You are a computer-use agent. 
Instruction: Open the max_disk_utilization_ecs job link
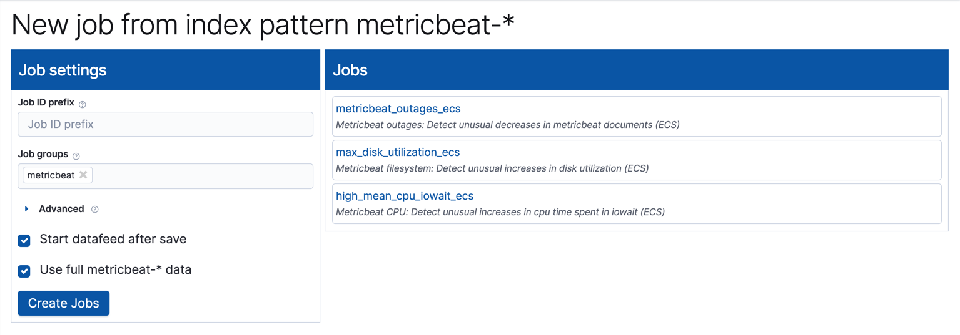(398, 152)
